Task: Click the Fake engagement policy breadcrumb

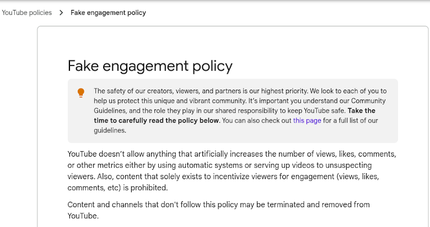Action: point(108,13)
